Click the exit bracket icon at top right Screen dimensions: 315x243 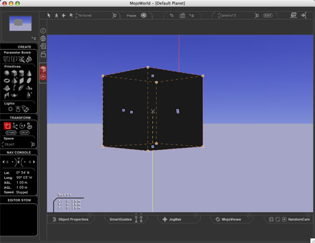click(x=304, y=15)
